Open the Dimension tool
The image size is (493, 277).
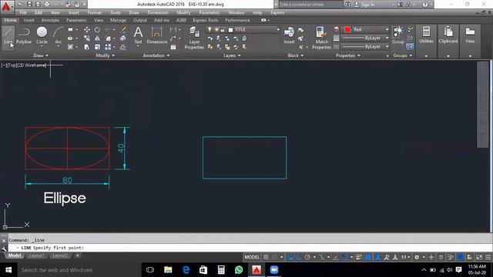[156, 35]
